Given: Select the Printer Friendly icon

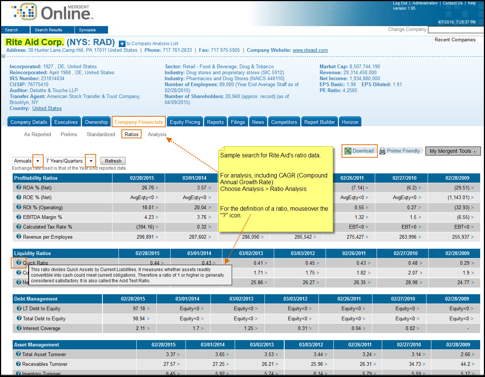Looking at the screenshot, I should coord(383,151).
